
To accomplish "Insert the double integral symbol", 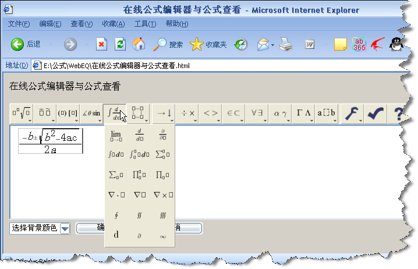I will pyautogui.click(x=139, y=215).
